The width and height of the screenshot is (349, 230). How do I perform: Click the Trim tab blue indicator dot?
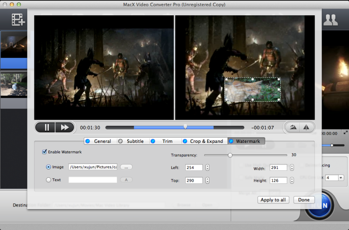[x=153, y=141]
